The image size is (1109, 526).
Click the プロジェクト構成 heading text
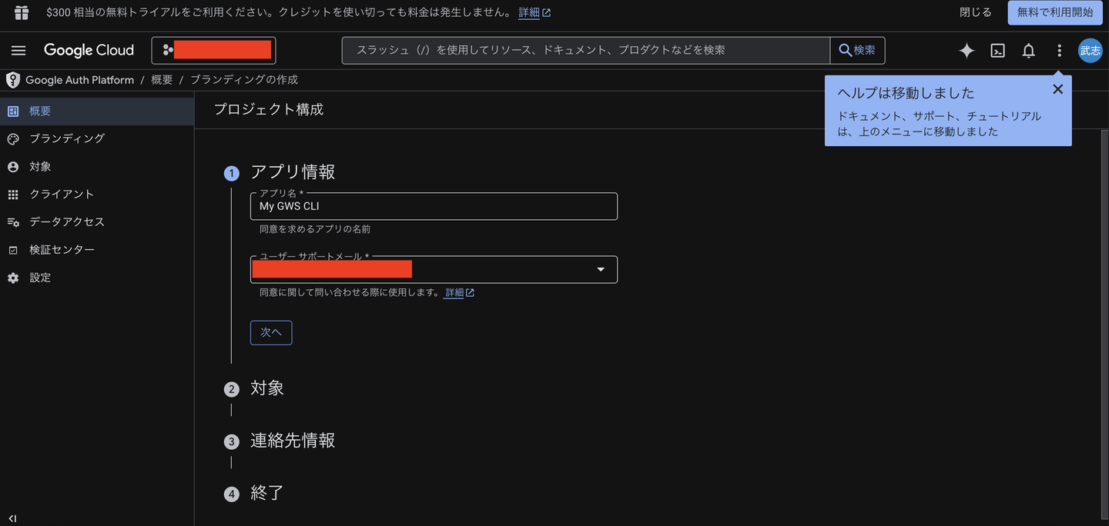click(x=269, y=109)
